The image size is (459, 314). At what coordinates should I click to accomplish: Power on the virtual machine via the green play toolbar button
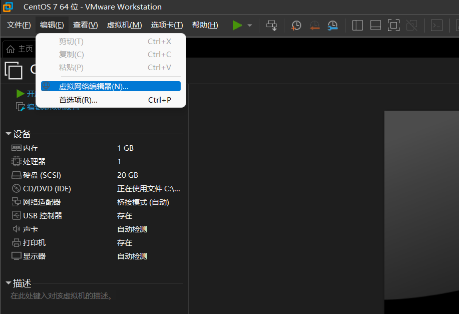pyautogui.click(x=237, y=25)
